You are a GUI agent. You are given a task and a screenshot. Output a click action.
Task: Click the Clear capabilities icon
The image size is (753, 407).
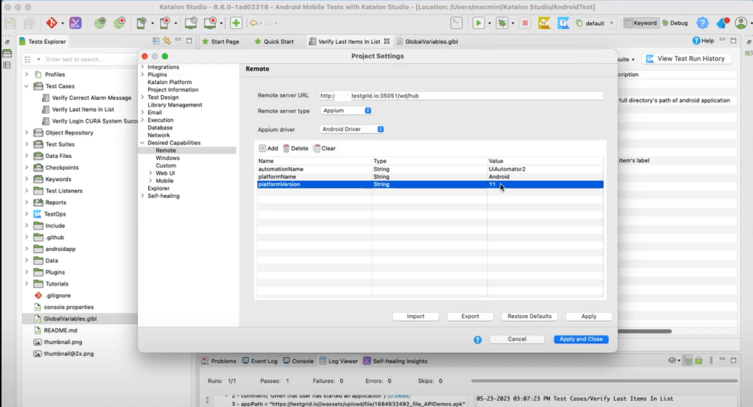(317, 148)
